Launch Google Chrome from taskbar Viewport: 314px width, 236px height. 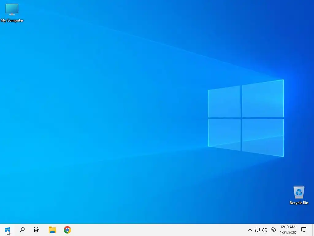(x=67, y=230)
